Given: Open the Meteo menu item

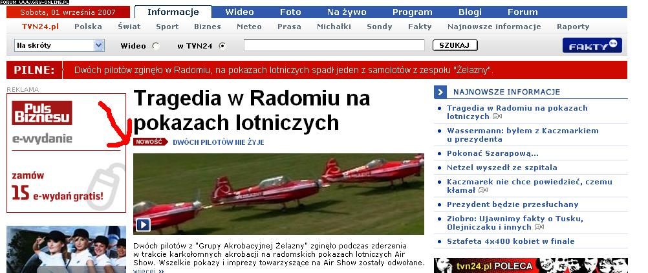Looking at the screenshot, I should click(x=249, y=27).
